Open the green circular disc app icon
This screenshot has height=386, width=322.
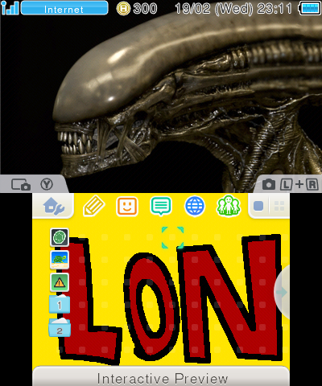tap(60, 237)
